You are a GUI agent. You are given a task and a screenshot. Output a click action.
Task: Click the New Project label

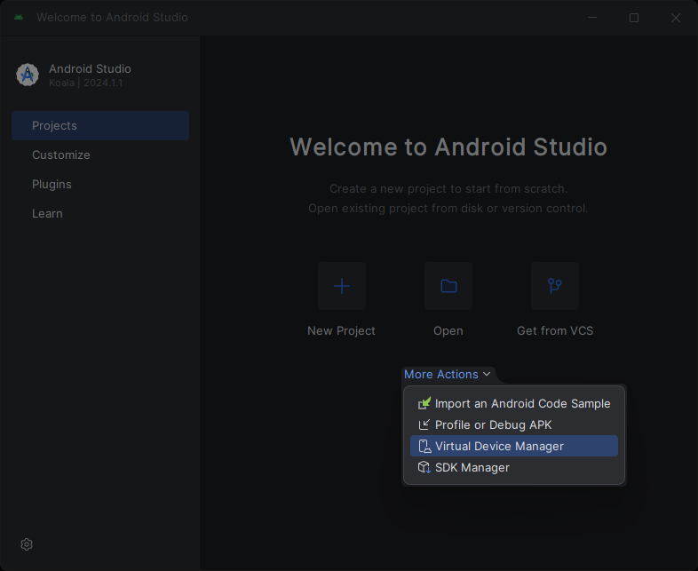[341, 330]
